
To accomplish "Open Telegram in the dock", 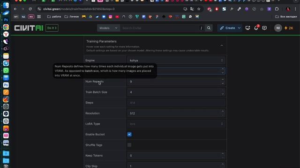I will (x=6, y=63).
